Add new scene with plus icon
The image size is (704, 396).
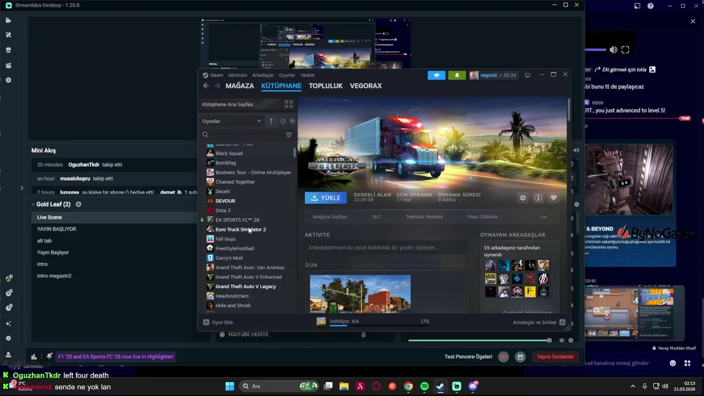pyautogui.click(x=78, y=204)
